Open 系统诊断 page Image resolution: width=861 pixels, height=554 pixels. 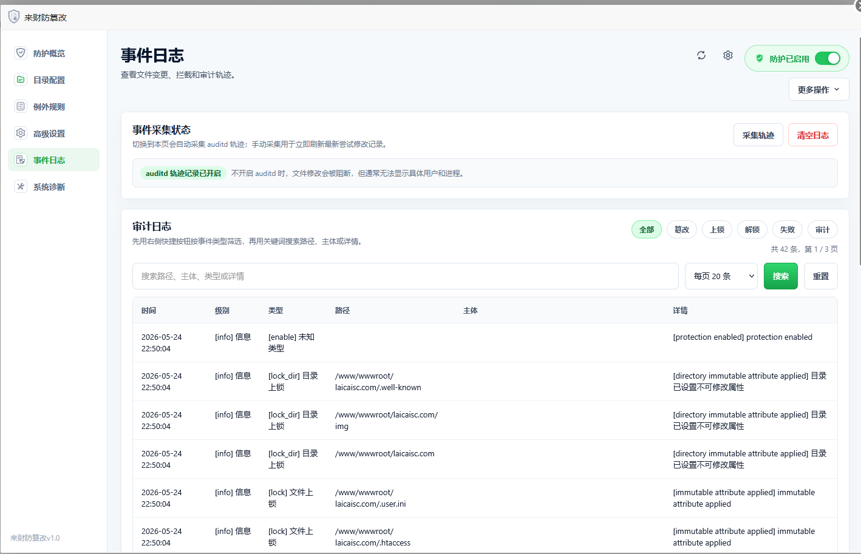tap(53, 187)
